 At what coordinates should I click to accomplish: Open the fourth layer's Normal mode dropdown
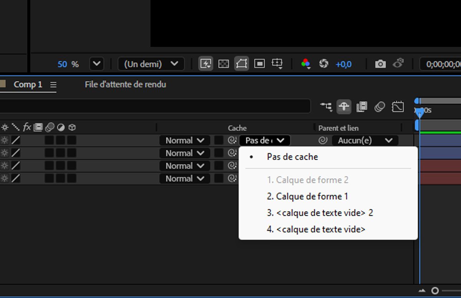185,178
